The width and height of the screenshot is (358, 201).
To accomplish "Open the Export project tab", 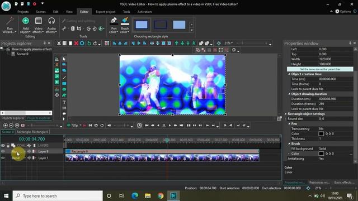I will pos(106,12).
